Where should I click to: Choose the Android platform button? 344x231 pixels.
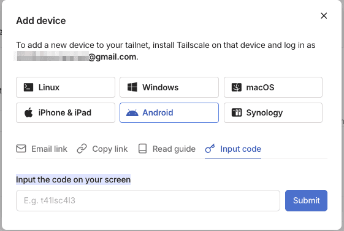point(169,112)
